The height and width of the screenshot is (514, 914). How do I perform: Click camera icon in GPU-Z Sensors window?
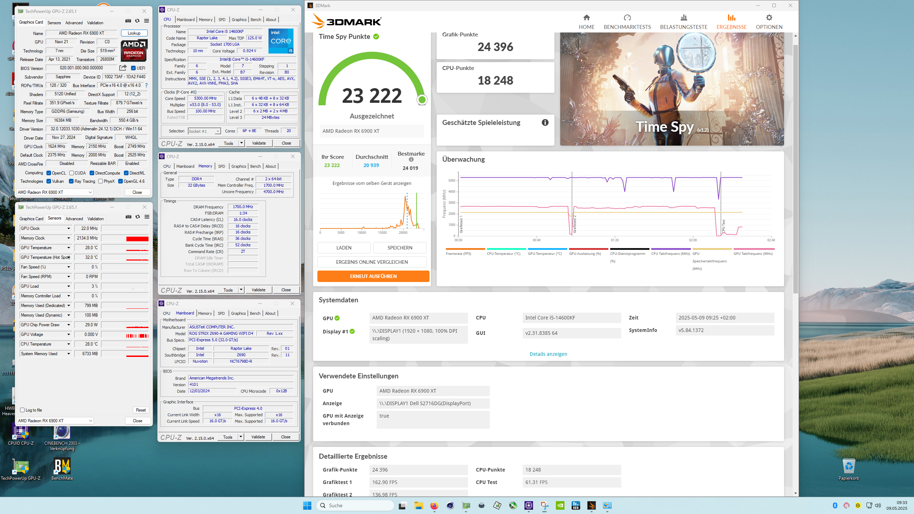tap(128, 217)
